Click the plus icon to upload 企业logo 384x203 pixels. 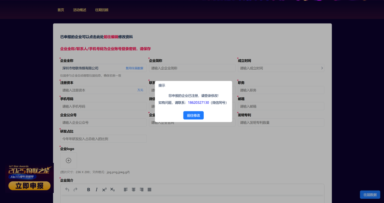point(69,160)
